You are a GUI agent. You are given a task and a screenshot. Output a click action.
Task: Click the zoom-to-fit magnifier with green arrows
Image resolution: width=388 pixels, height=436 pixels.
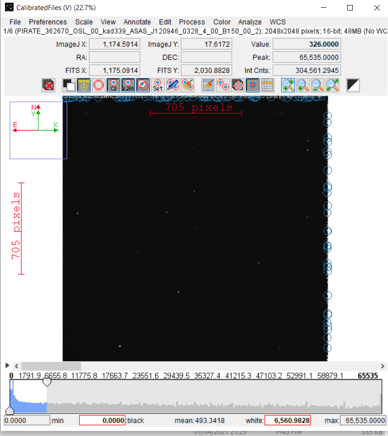tap(332, 85)
